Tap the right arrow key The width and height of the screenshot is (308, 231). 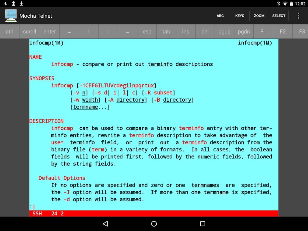[128, 32]
